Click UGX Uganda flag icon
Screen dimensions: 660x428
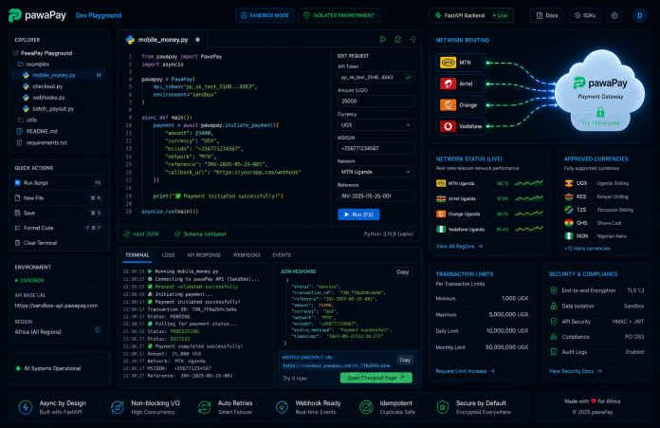[x=569, y=183]
